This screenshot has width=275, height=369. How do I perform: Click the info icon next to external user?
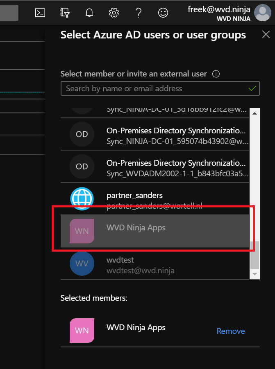pyautogui.click(x=216, y=74)
